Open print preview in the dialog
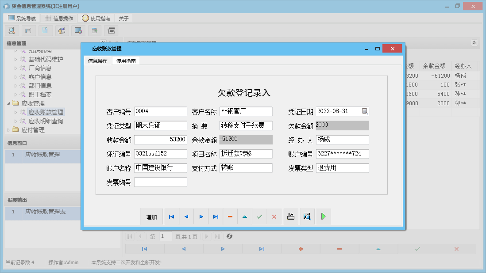 coord(307,216)
